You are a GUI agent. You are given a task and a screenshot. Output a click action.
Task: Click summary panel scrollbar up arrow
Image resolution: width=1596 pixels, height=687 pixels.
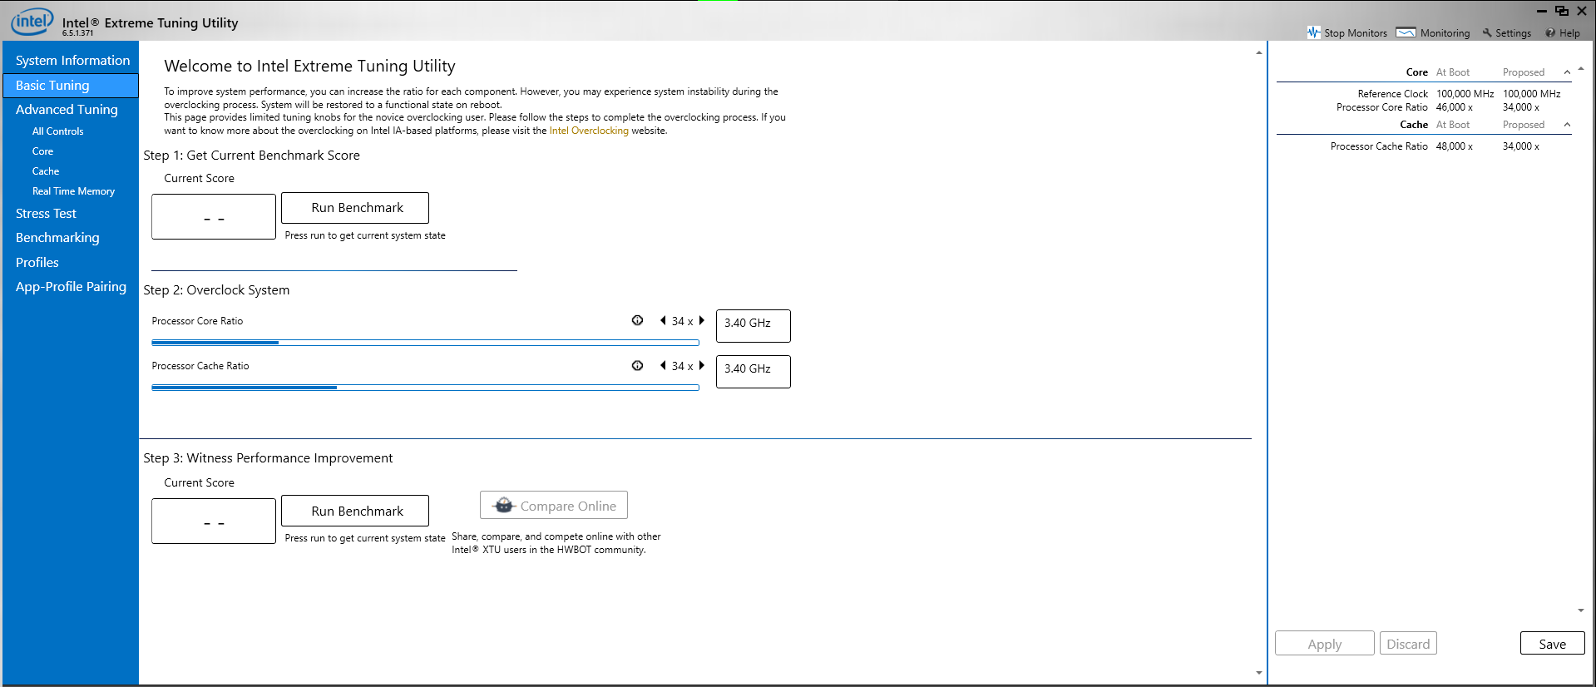point(1581,69)
